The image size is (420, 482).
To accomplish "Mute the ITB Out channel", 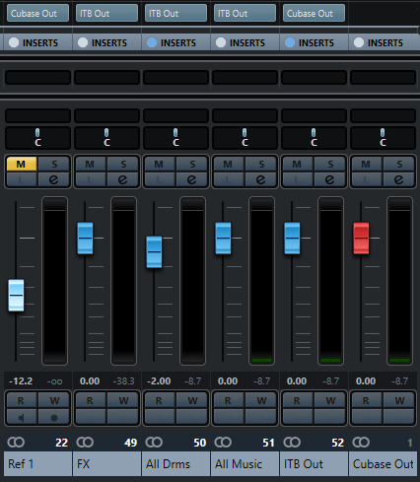I will (x=298, y=164).
